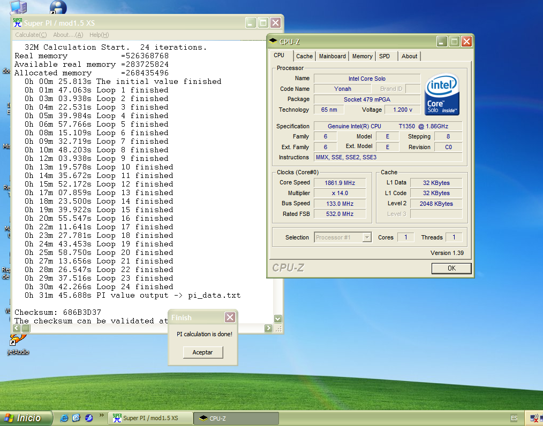This screenshot has height=426, width=543.
Task: Click the Revision value C0
Action: coord(448,147)
